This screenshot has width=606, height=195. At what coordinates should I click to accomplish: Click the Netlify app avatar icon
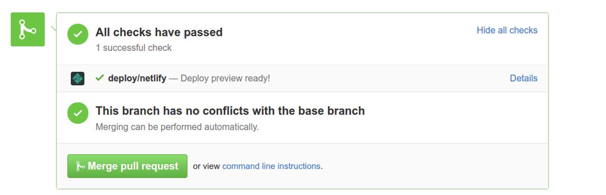(x=78, y=78)
